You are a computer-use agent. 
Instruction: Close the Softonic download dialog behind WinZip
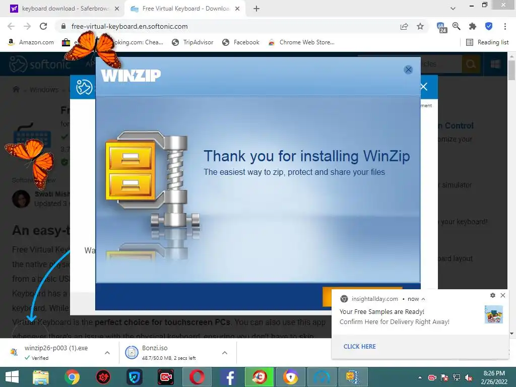(424, 87)
